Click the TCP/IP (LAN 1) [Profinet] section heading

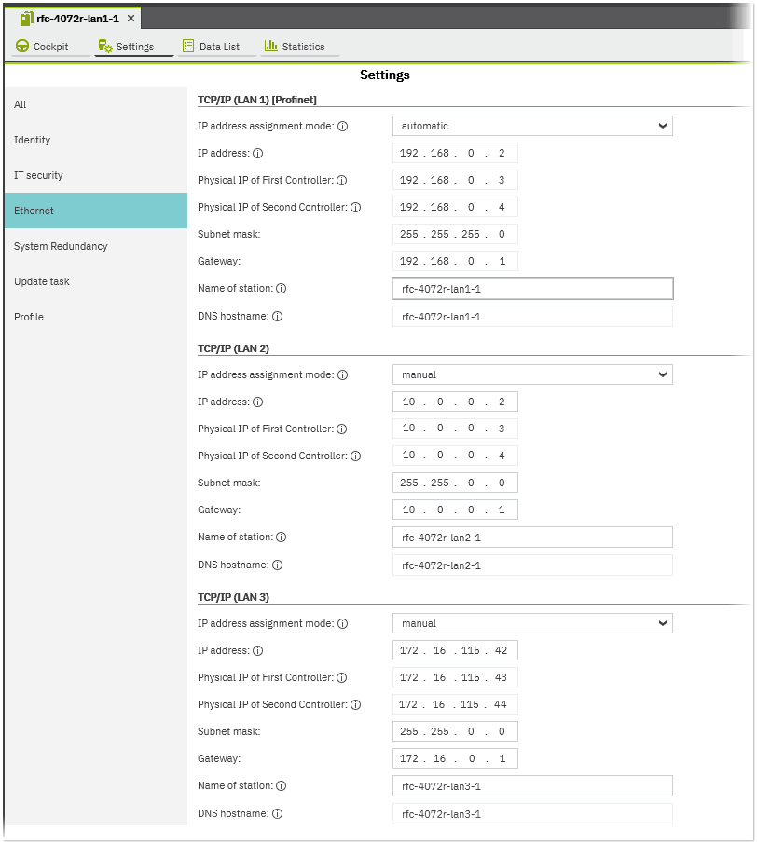pos(257,100)
